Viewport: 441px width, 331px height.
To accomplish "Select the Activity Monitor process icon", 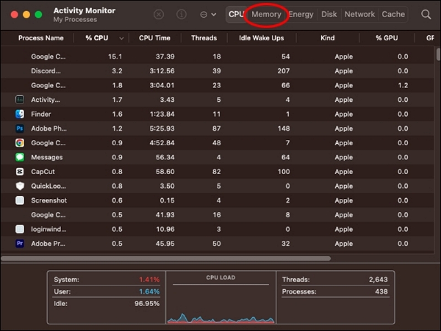I will tap(20, 100).
